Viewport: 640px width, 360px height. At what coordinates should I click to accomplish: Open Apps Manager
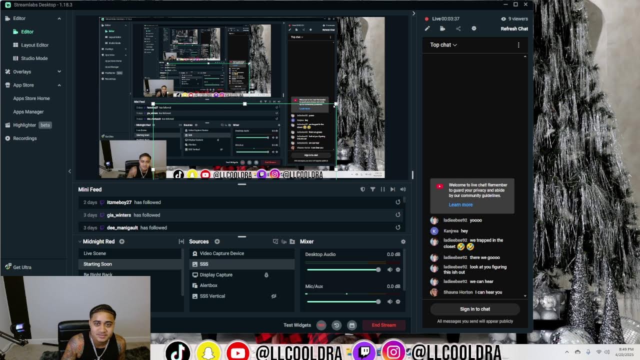coord(28,111)
